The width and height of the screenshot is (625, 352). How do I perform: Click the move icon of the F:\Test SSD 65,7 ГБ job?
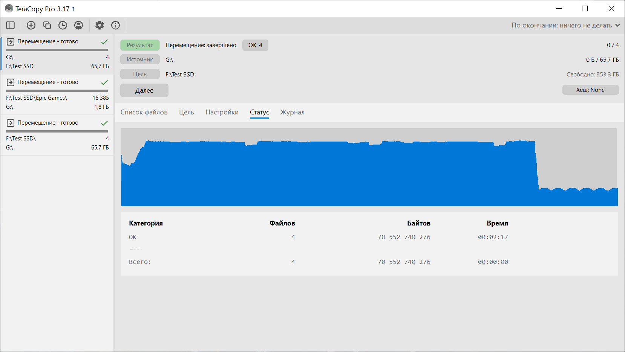[11, 41]
